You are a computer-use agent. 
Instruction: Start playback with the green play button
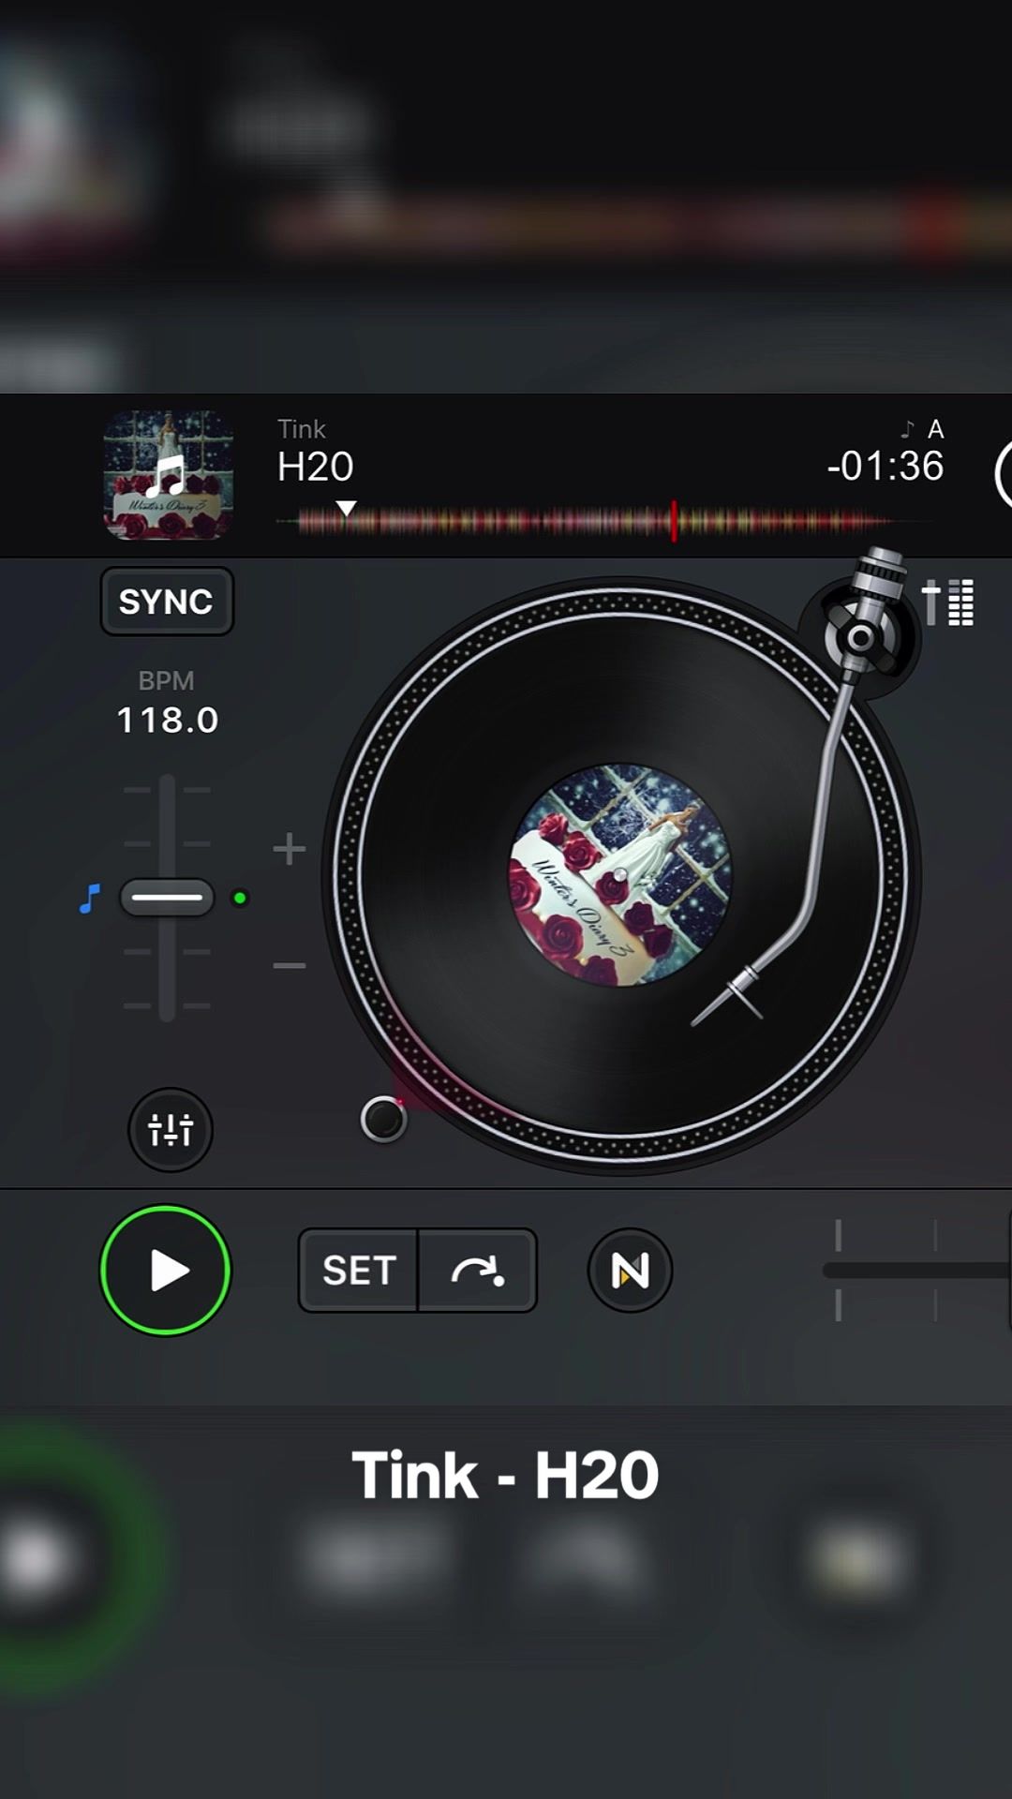[x=166, y=1271]
